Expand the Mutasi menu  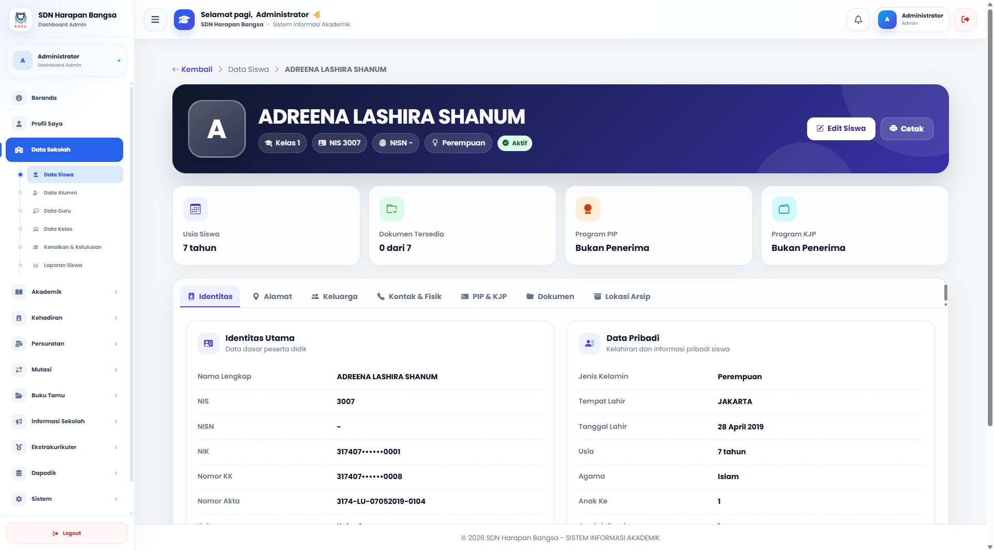(x=64, y=369)
